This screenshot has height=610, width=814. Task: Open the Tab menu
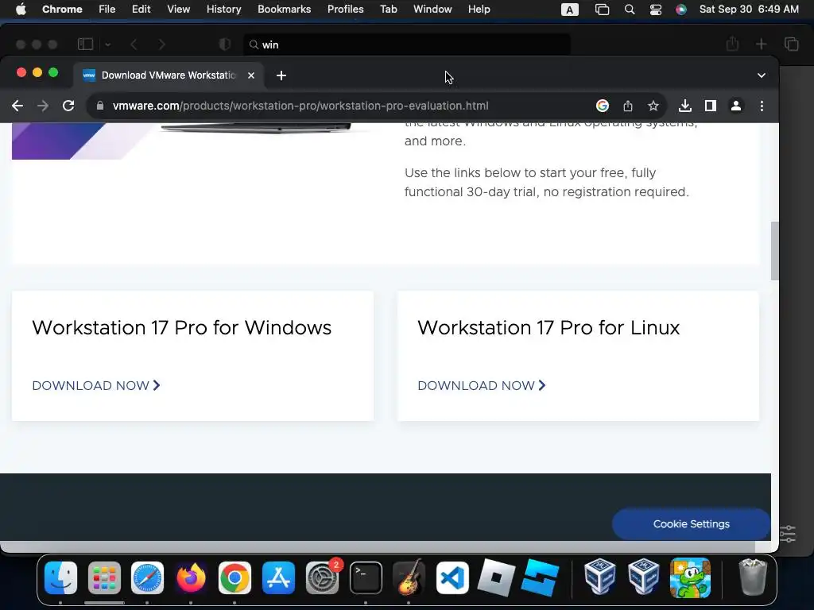[x=389, y=10]
